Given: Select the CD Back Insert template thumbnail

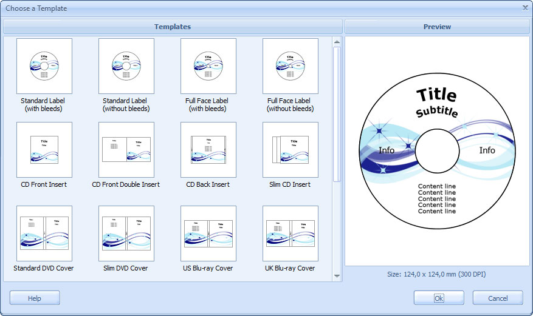Looking at the screenshot, I should 208,150.
